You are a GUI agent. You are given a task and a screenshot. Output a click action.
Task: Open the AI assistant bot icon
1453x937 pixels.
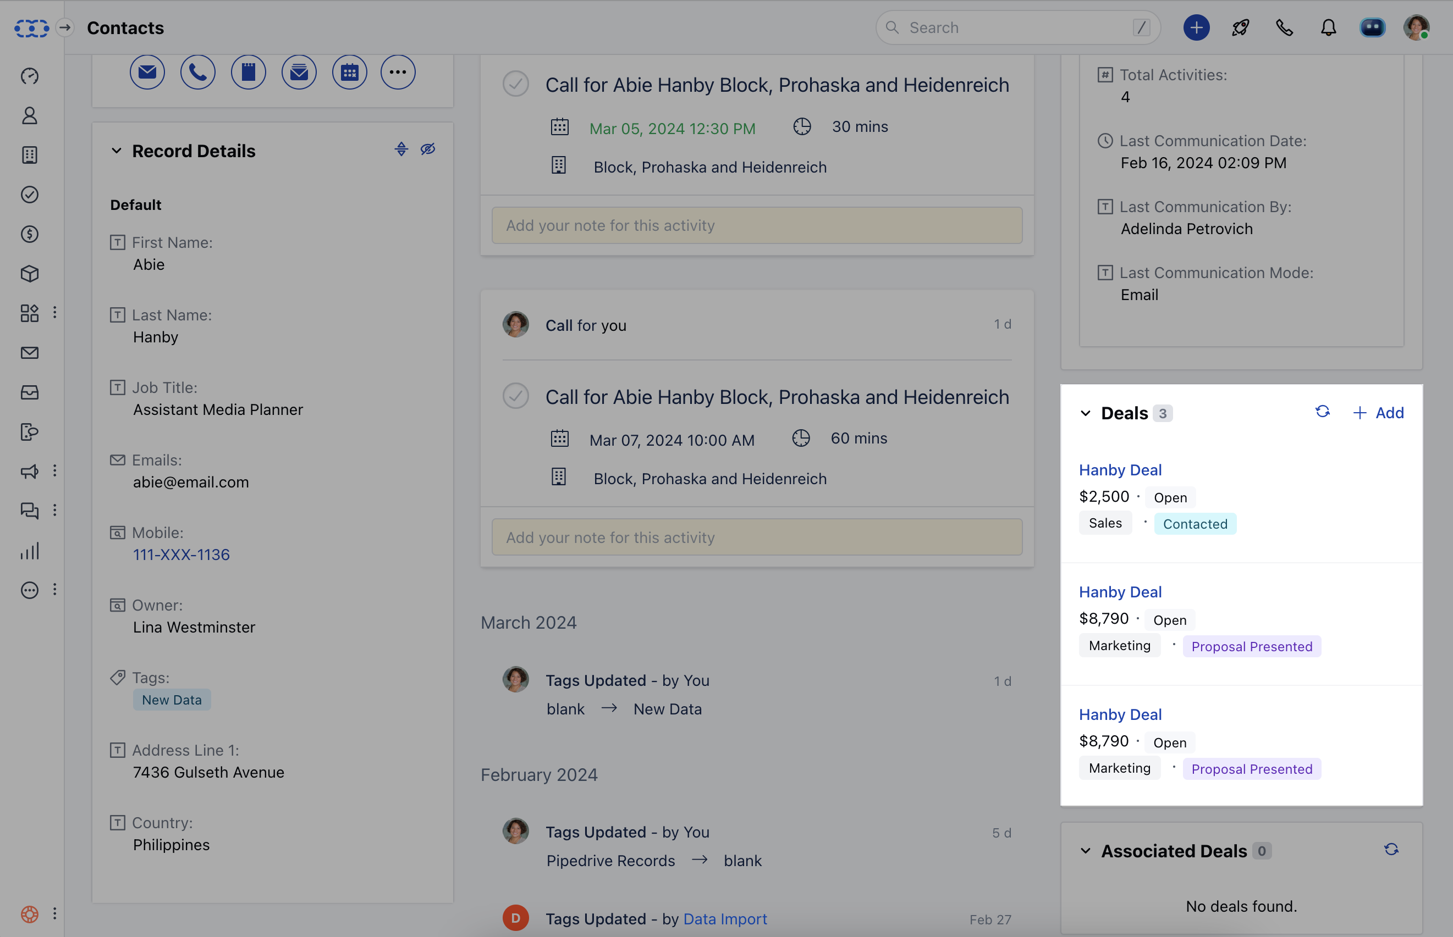(1372, 27)
